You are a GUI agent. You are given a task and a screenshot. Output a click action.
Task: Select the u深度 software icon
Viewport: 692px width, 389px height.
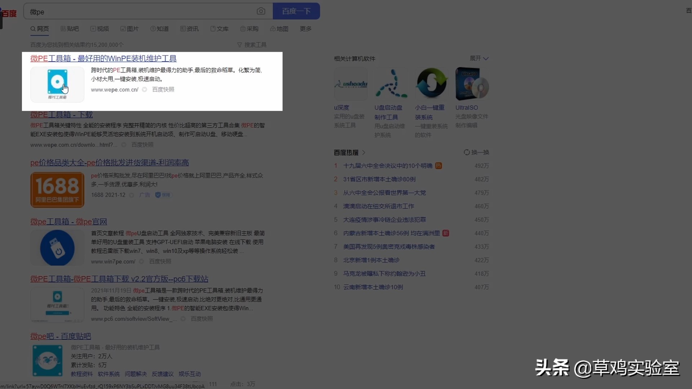(x=350, y=84)
